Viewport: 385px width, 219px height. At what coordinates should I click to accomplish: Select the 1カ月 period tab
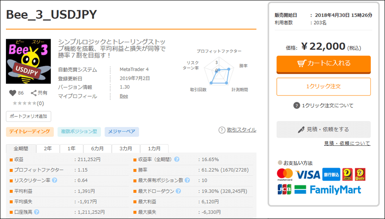(154, 148)
